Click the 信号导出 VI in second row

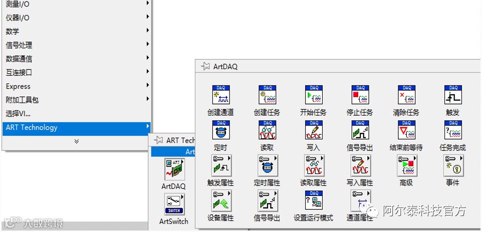[x=360, y=130]
